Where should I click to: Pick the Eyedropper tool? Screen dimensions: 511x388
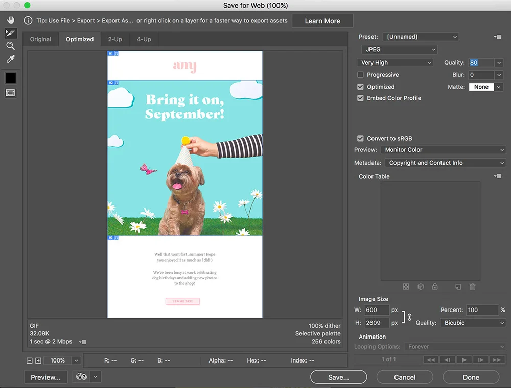tap(9, 59)
